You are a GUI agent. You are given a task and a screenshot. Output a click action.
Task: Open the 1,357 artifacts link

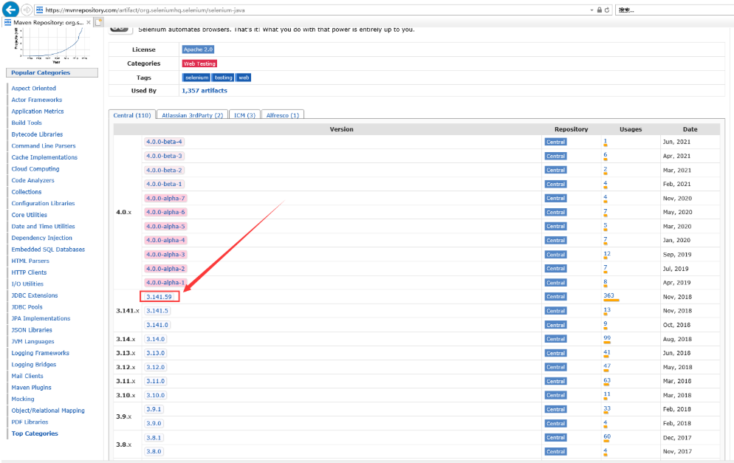[x=205, y=91]
